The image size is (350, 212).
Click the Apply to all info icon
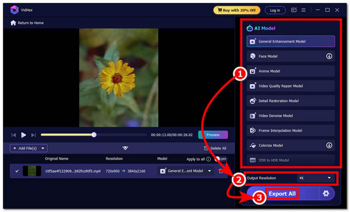tap(208, 159)
